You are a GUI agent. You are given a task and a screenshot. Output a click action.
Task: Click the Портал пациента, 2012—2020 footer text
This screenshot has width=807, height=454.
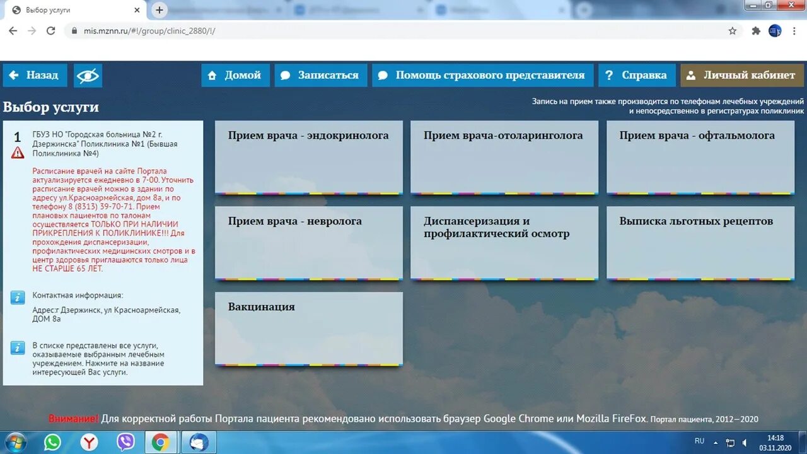tap(704, 419)
